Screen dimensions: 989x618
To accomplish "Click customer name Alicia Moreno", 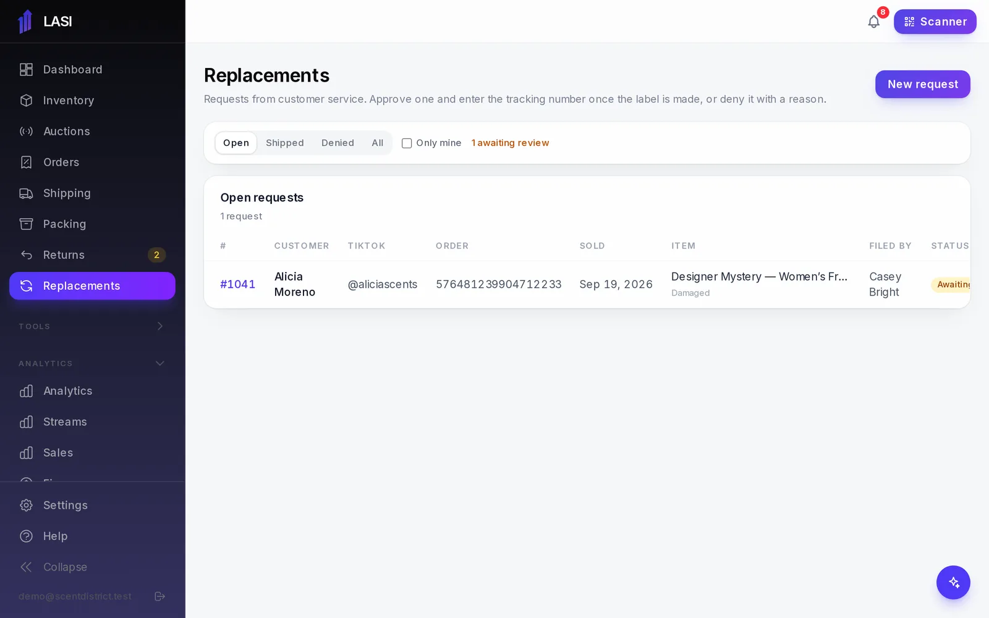I will tap(295, 284).
